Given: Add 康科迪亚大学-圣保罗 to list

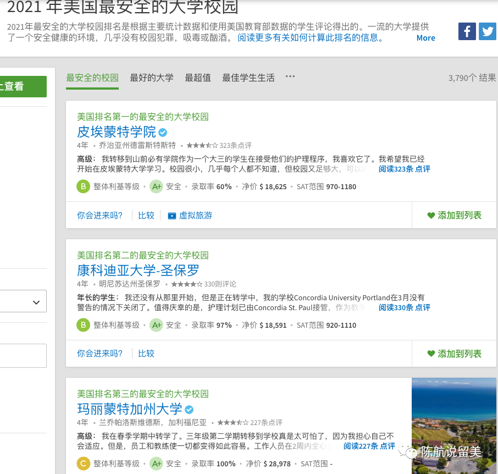Looking at the screenshot, I should point(454,354).
